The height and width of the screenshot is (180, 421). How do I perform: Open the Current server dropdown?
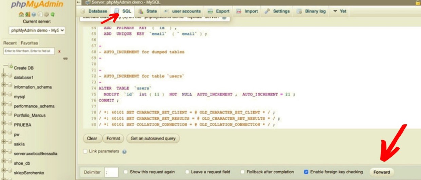(x=37, y=30)
